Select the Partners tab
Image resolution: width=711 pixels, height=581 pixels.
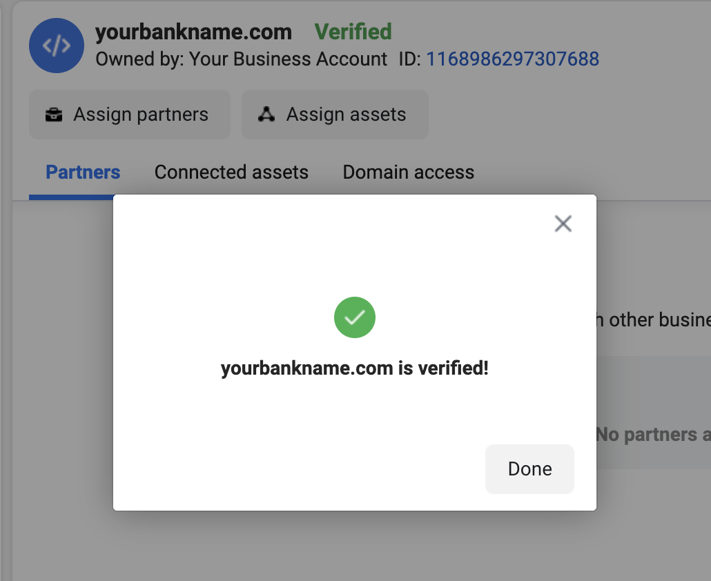point(82,172)
